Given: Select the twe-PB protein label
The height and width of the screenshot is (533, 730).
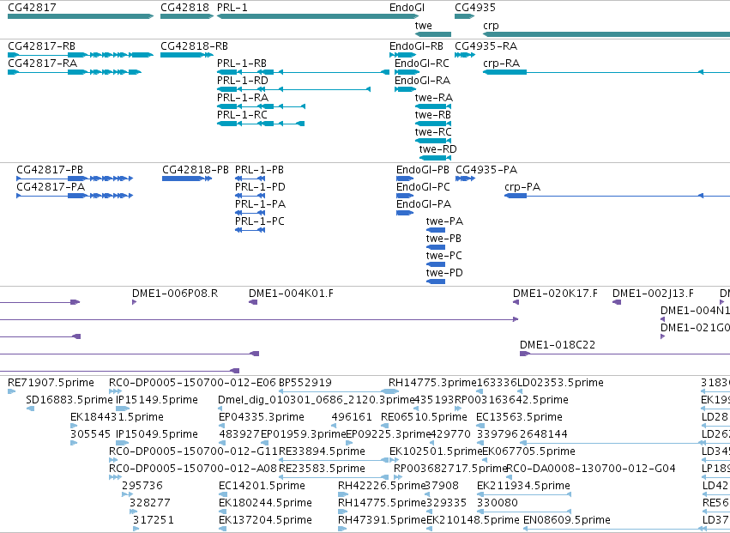Looking at the screenshot, I should (x=443, y=239).
